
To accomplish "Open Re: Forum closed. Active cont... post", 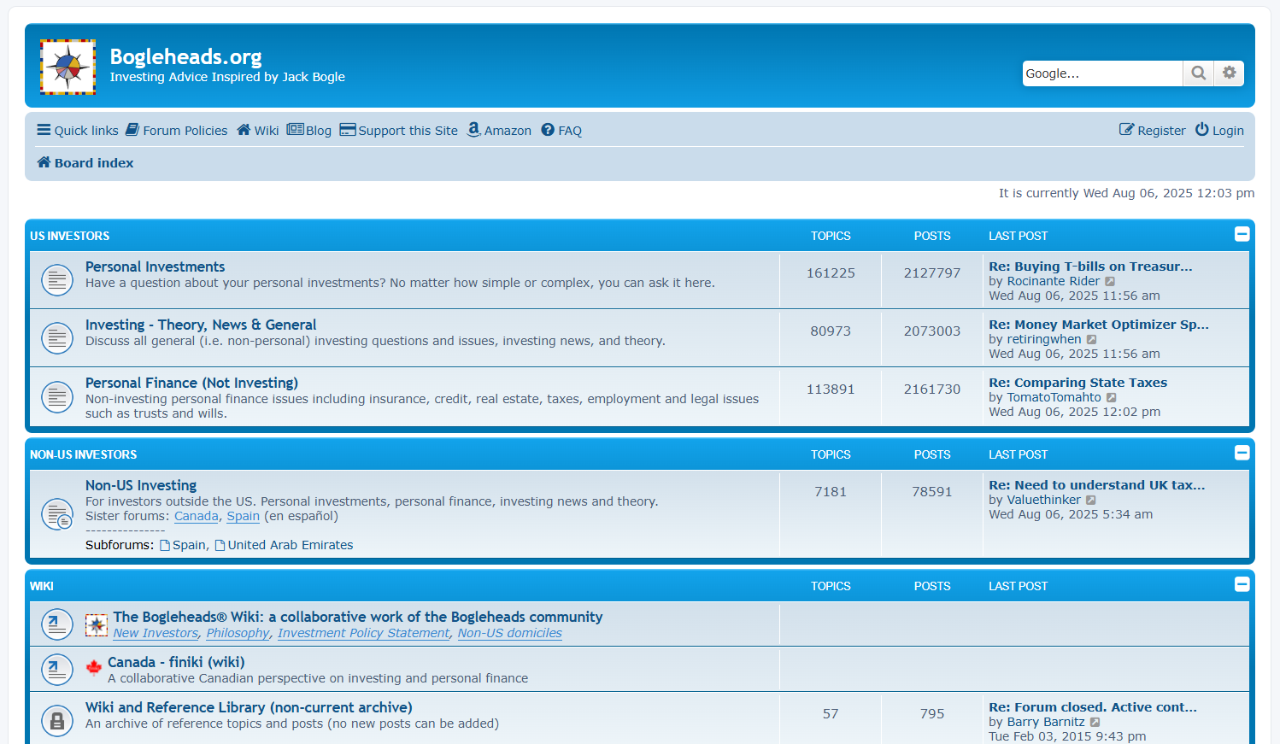I will pos(1093,707).
